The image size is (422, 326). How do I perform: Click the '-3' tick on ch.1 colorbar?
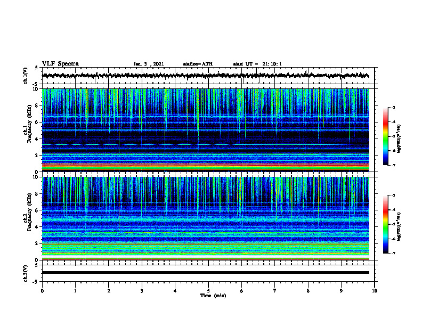click(393, 108)
